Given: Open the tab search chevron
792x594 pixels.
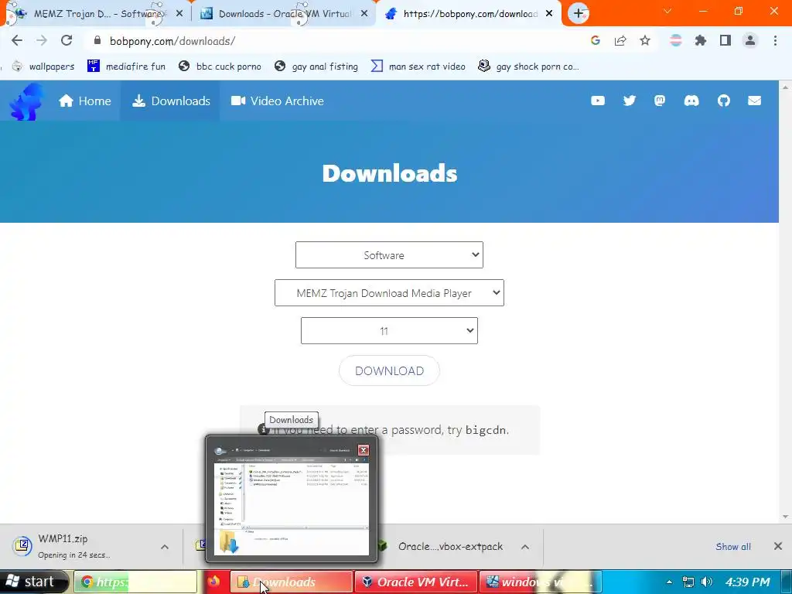Looking at the screenshot, I should point(667,11).
